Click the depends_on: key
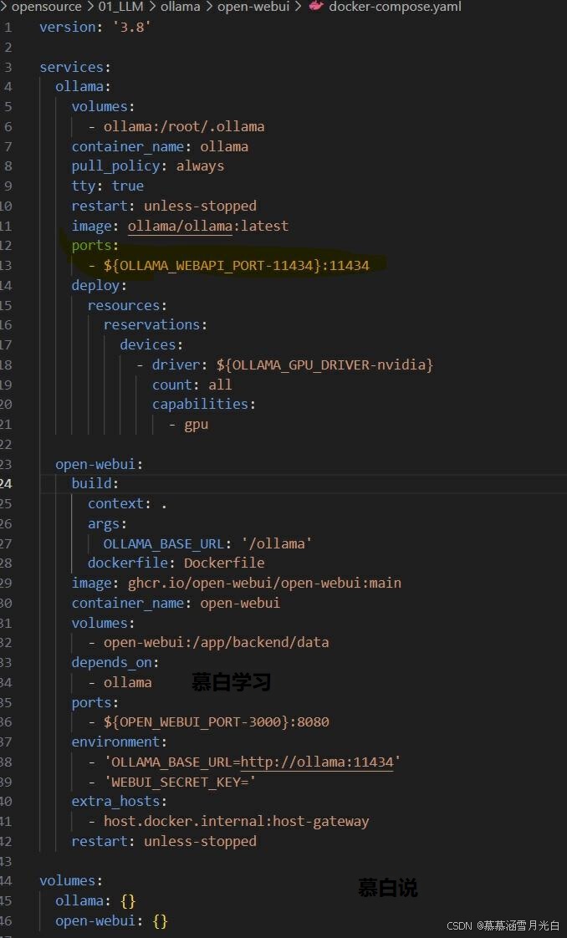567x938 pixels. pyautogui.click(x=115, y=662)
